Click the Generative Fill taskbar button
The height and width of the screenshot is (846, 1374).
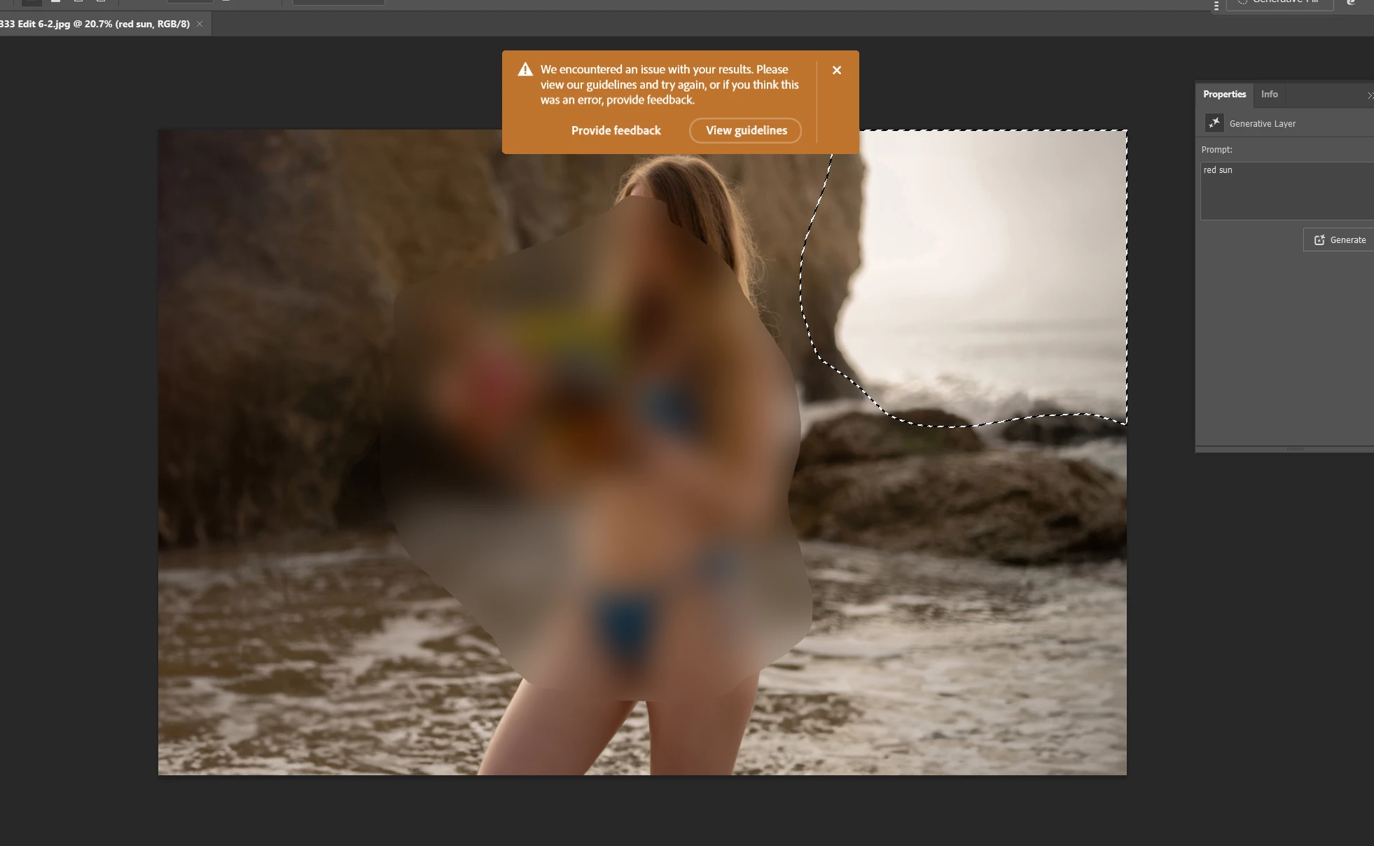[x=1279, y=3]
